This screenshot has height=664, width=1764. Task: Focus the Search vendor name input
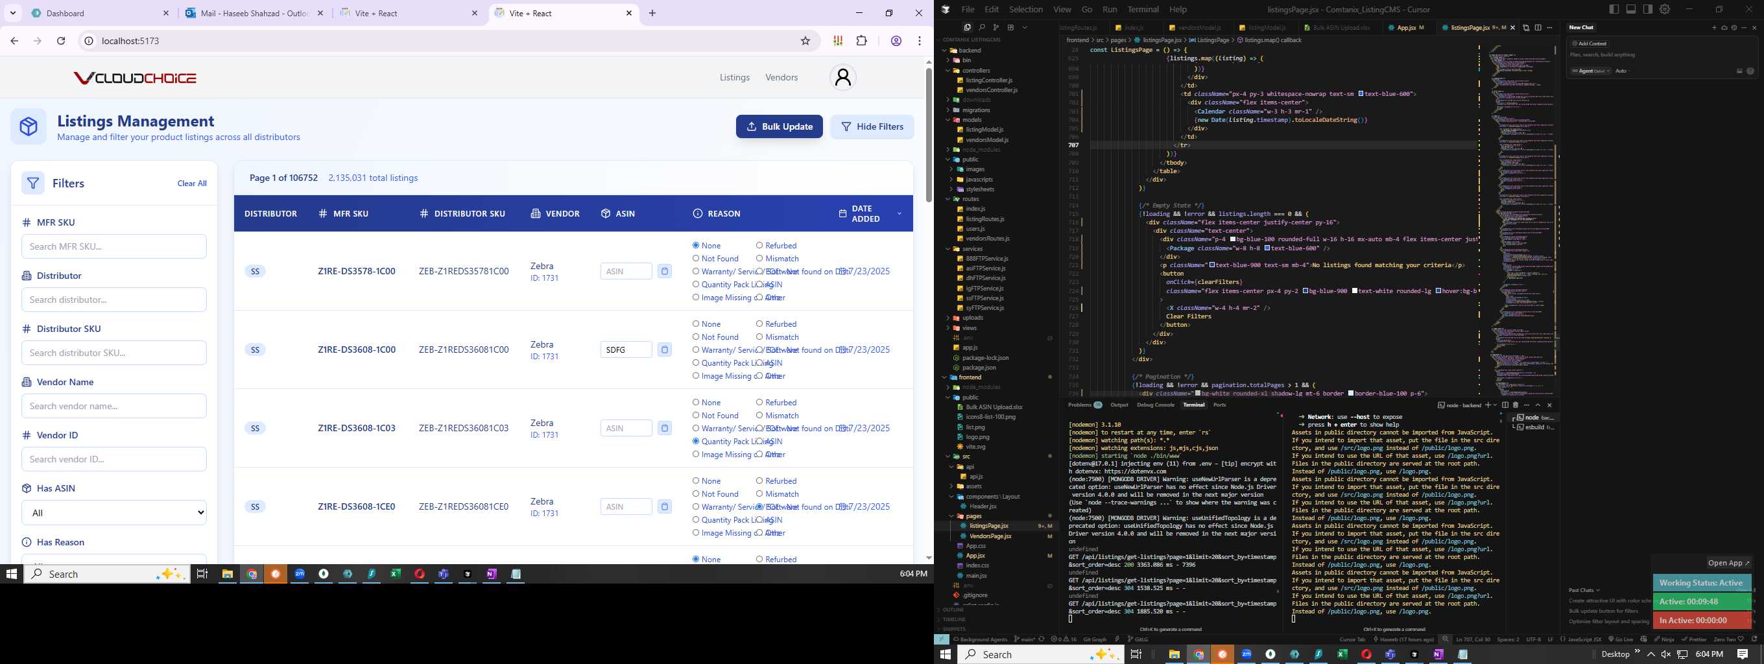113,406
